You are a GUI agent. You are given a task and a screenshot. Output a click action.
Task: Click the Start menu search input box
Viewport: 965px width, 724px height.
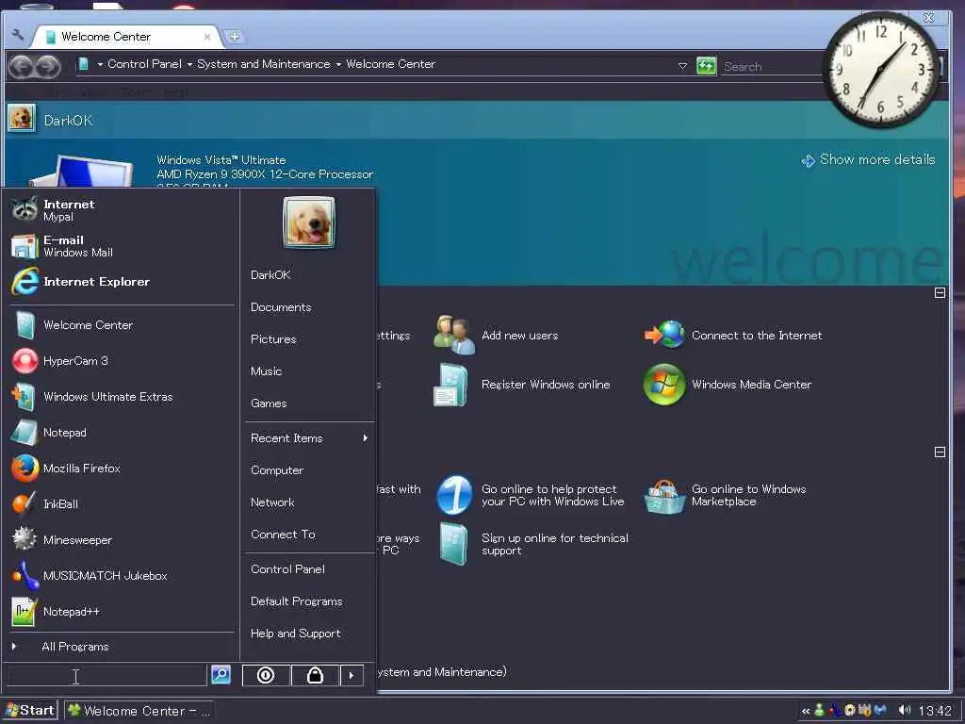106,675
